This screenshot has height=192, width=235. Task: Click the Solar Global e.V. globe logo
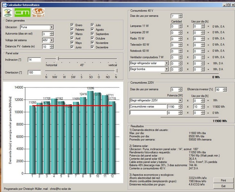[x=38, y=13]
